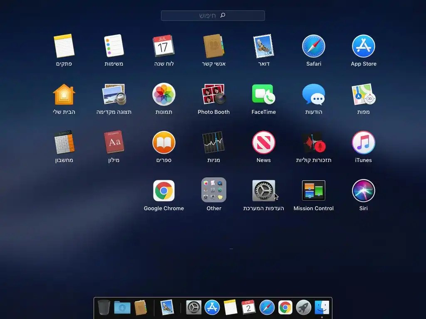Screen dimensions: 426x319
Task: Open Voice Memos (תזכורות קוליות)
Action: [314, 142]
